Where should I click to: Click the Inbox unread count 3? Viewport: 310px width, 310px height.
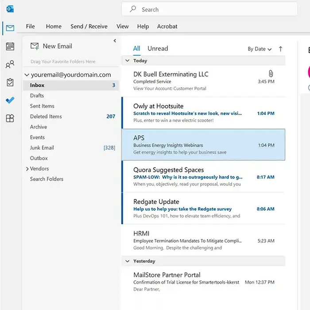(x=114, y=85)
